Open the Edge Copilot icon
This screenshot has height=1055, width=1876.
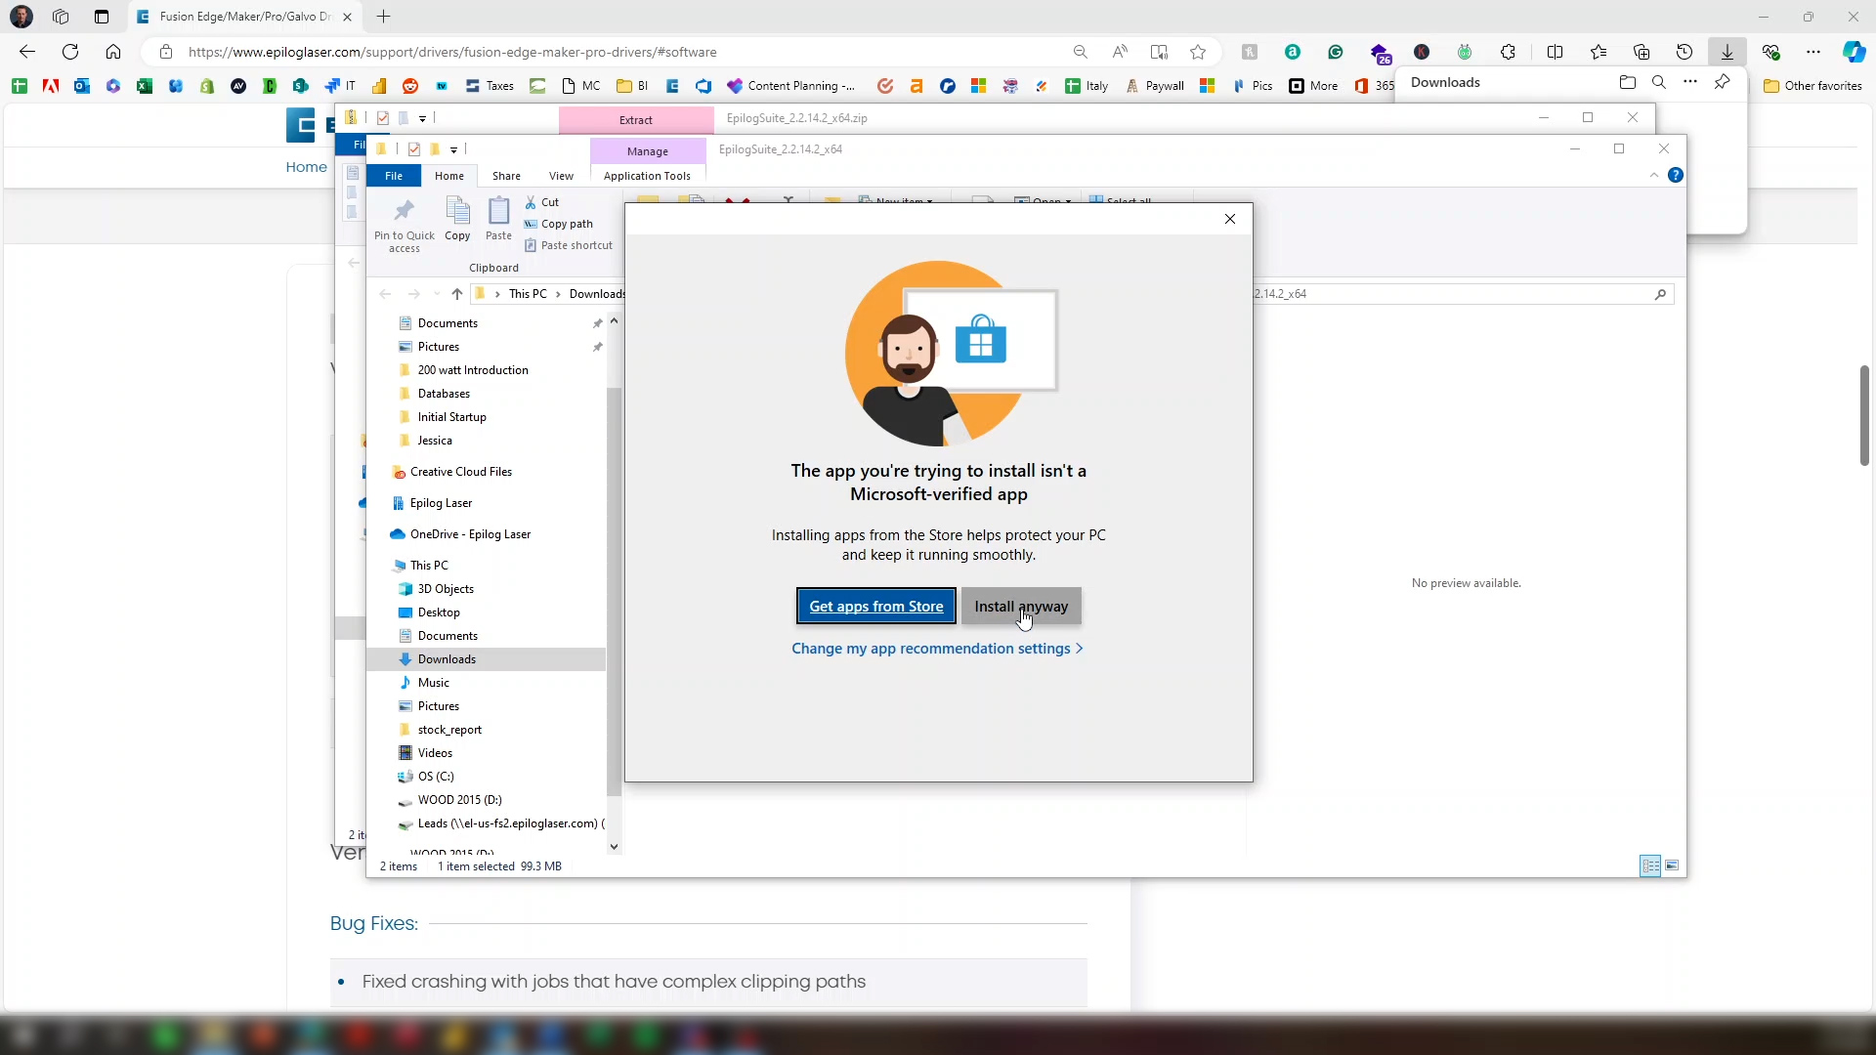click(1854, 52)
